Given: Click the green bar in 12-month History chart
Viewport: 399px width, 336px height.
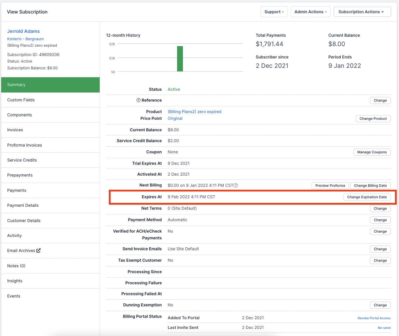Looking at the screenshot, I should coord(180,59).
